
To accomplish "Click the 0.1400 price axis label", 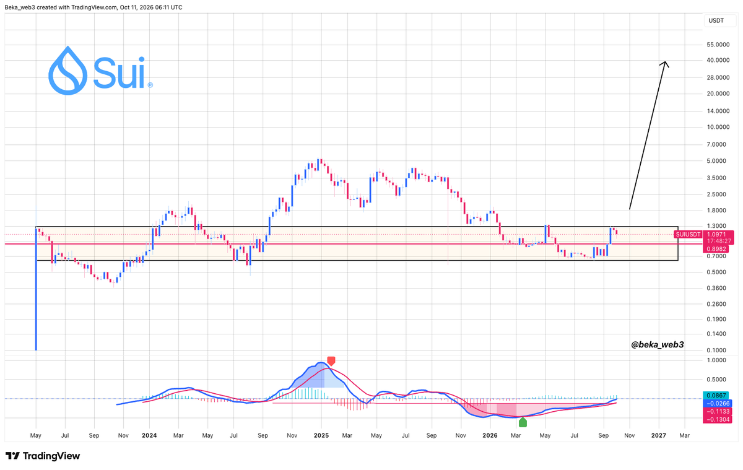I will 716,334.
